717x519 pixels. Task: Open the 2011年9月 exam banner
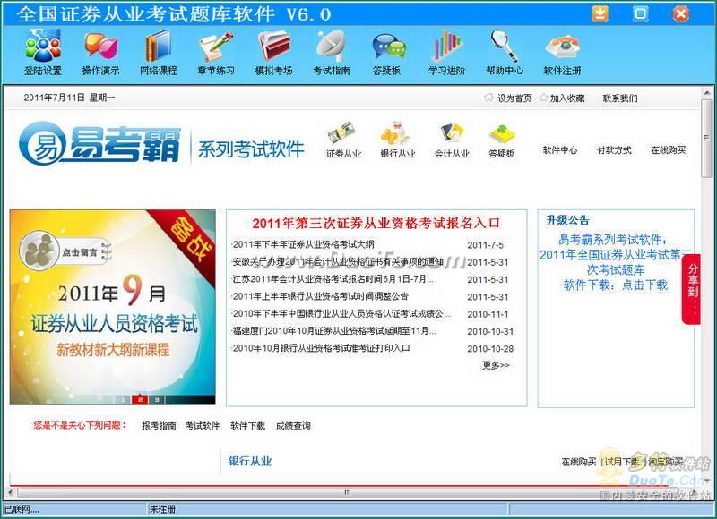click(x=113, y=307)
